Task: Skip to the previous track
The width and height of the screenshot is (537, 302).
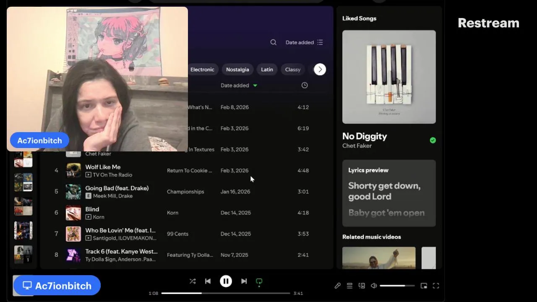Action: [x=208, y=281]
